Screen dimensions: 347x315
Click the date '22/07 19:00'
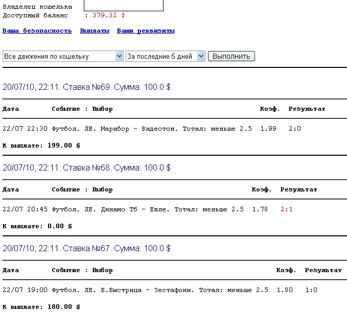pos(25,290)
